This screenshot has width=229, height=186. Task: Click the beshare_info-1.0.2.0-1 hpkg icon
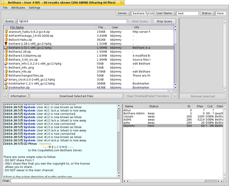[x=6, y=64]
